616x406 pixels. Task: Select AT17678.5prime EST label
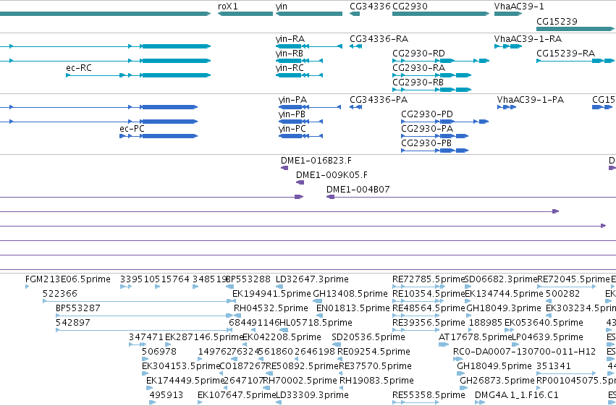[476, 337]
